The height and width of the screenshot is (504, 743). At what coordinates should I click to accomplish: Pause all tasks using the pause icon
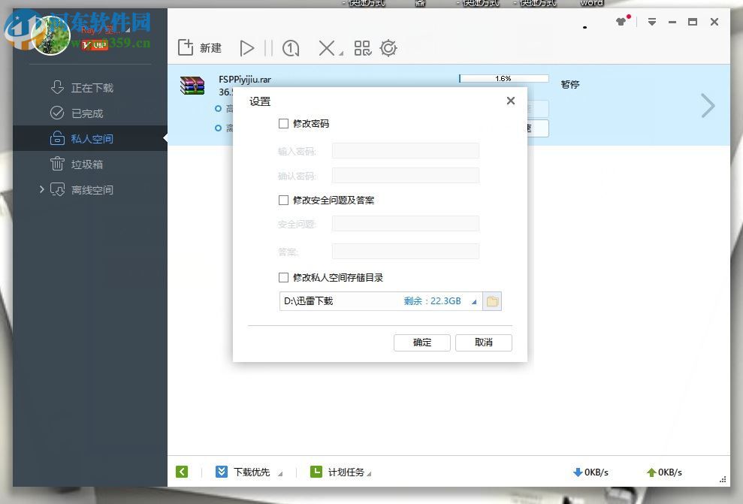(269, 48)
